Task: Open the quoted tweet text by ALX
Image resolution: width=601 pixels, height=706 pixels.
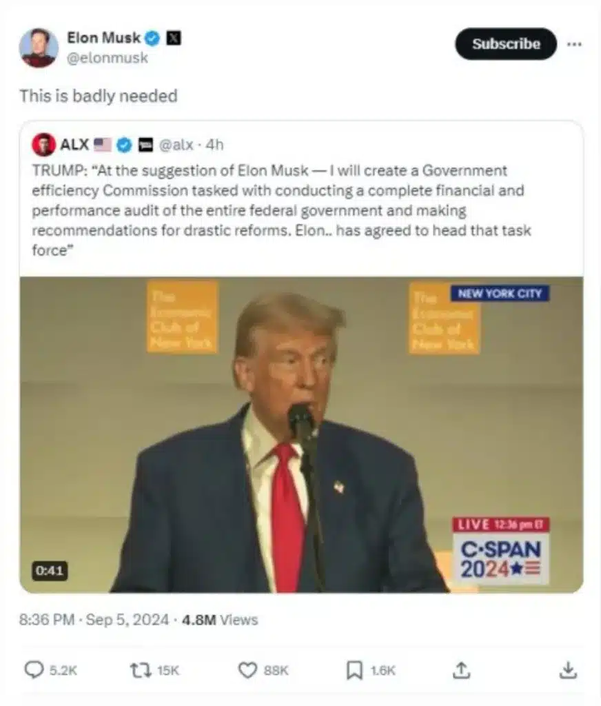Action: [281, 210]
